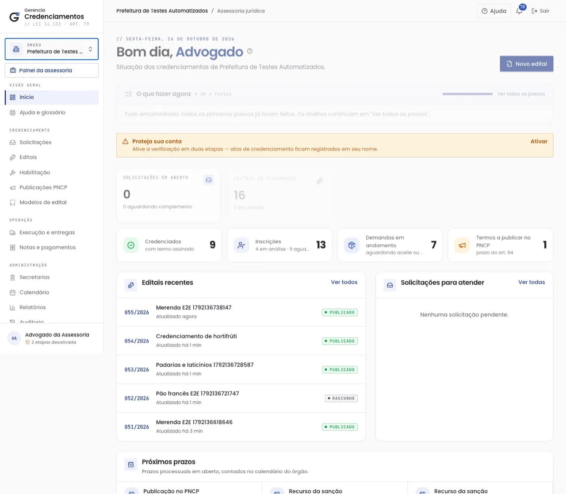Click Sair to log out
This screenshot has width=566, height=494.
[x=540, y=11]
